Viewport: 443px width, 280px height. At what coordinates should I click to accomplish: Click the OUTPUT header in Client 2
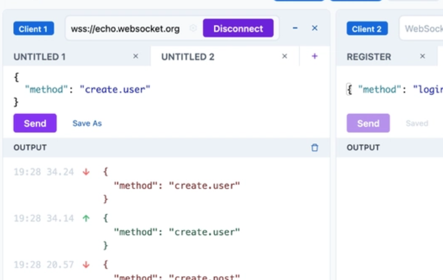[363, 147]
